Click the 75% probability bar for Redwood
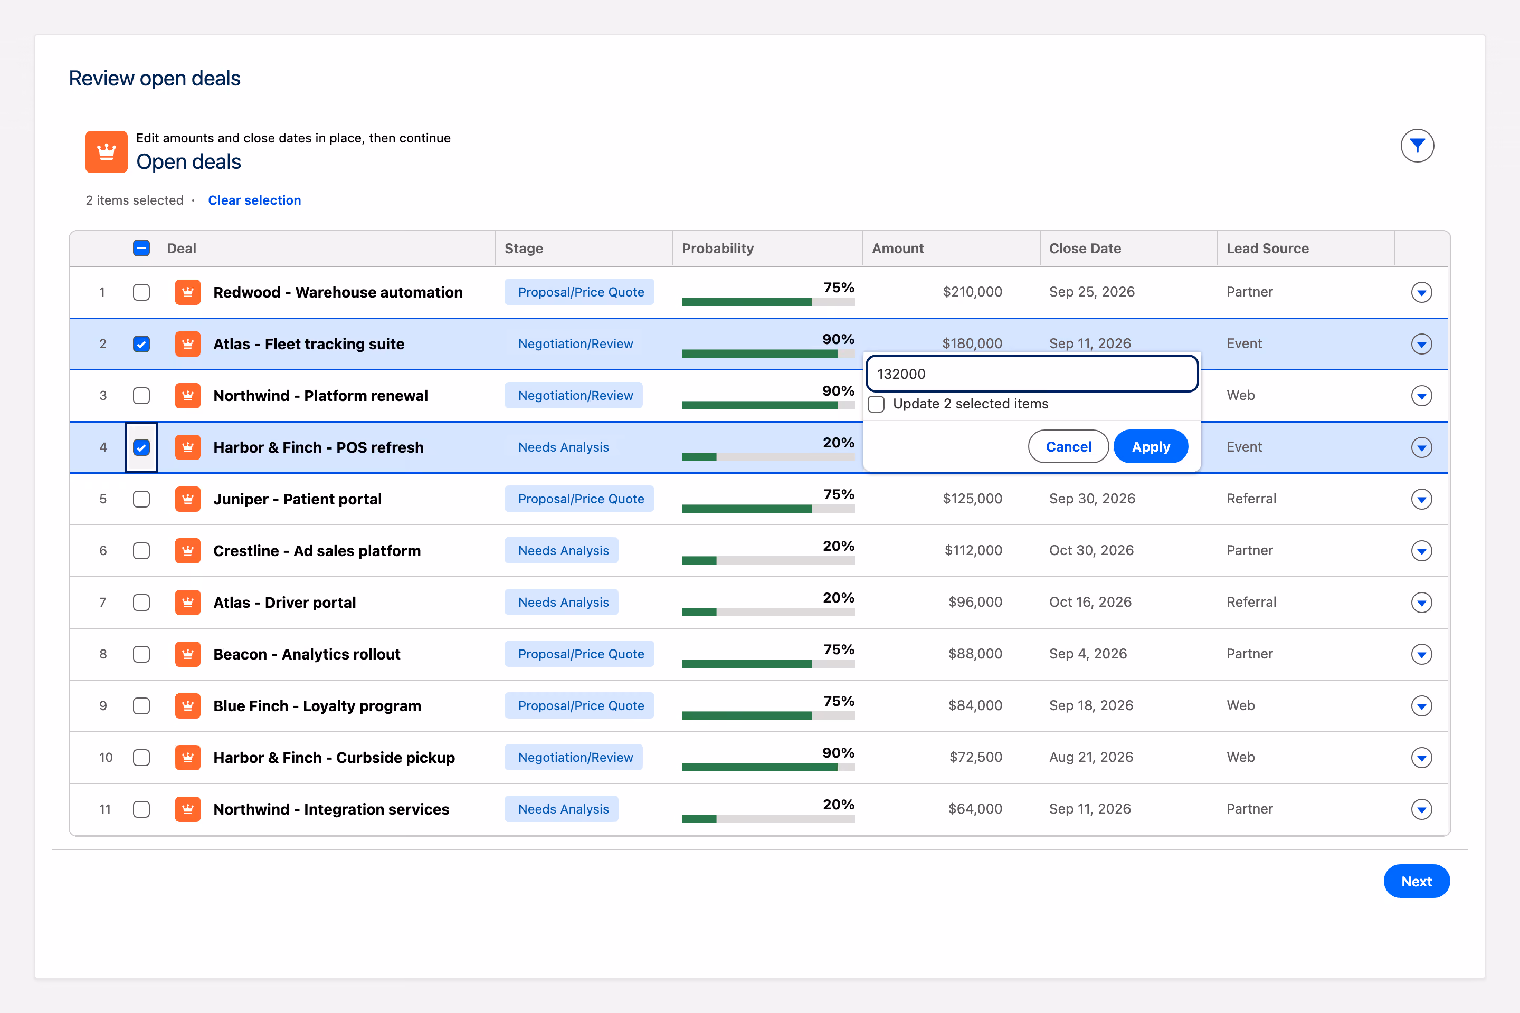1520x1013 pixels. click(768, 302)
